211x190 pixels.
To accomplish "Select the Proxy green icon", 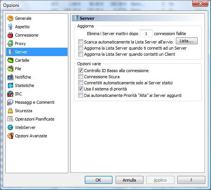I will pyautogui.click(x=10, y=43).
